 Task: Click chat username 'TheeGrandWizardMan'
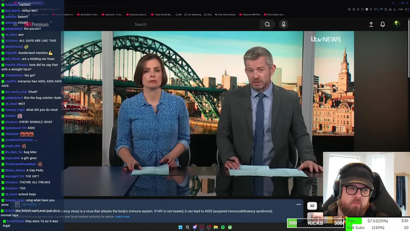click(20, 164)
